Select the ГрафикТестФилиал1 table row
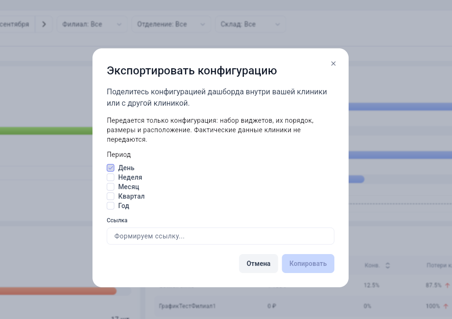Viewport: 452px width, 319px height. pos(303,306)
